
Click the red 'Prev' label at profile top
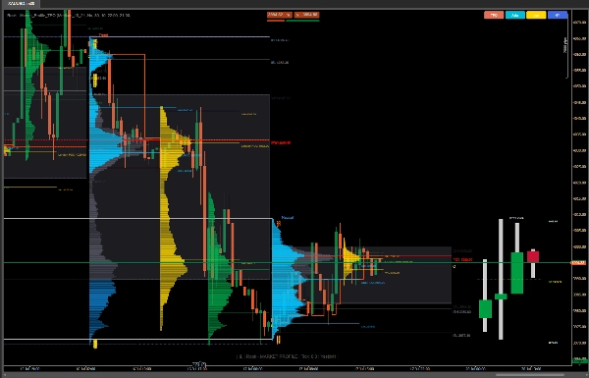click(x=103, y=35)
